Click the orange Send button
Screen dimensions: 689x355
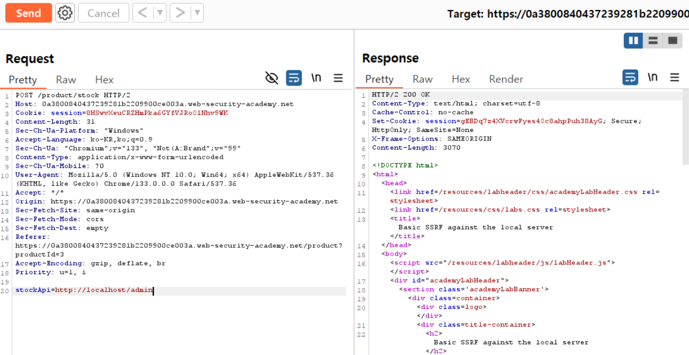click(28, 13)
